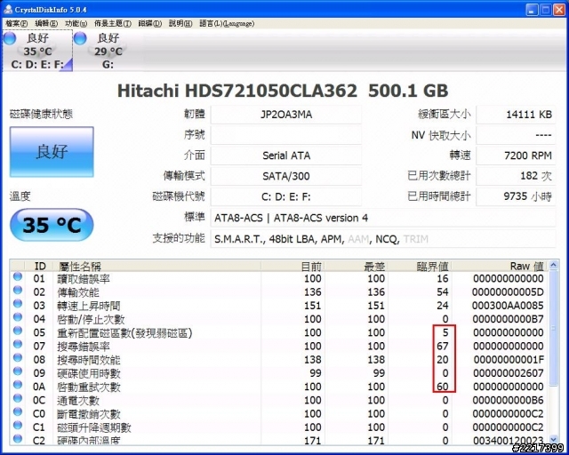Click the power on hours value 9735 小時
The height and width of the screenshot is (455, 569).
click(516, 197)
